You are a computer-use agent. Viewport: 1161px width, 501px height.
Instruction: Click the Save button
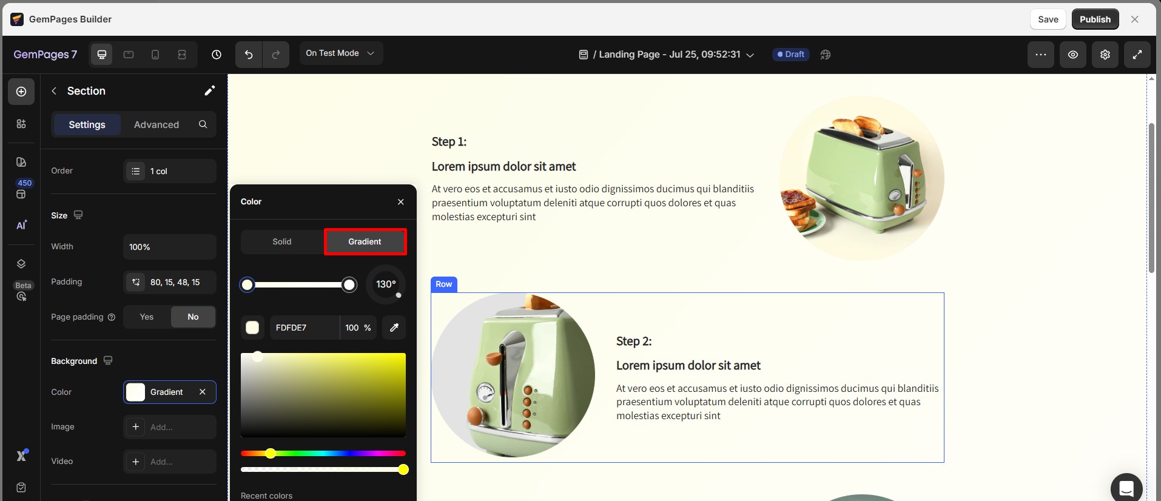tap(1048, 19)
